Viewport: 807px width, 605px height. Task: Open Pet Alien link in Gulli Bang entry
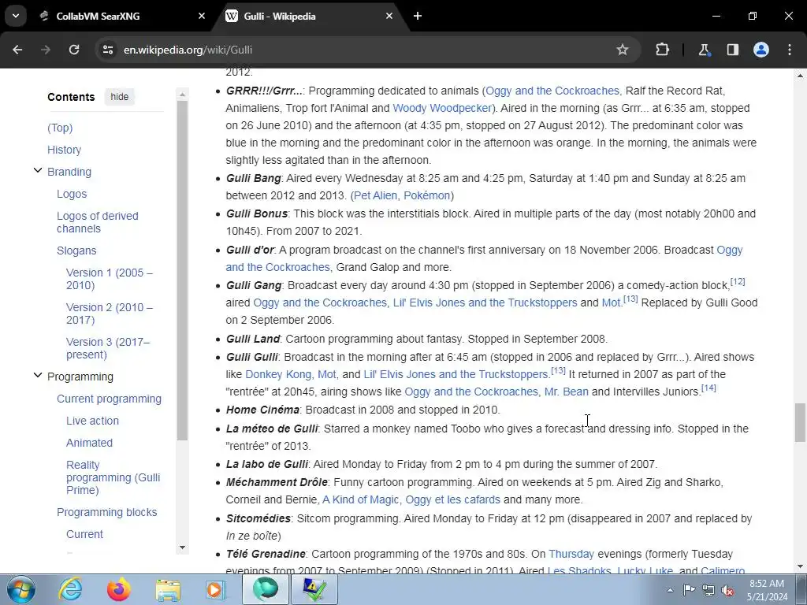coord(376,195)
